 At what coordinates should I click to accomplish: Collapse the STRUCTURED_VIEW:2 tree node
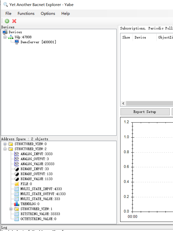point(5,149)
